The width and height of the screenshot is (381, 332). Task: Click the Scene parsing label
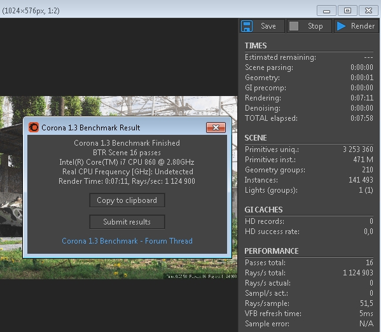point(269,67)
